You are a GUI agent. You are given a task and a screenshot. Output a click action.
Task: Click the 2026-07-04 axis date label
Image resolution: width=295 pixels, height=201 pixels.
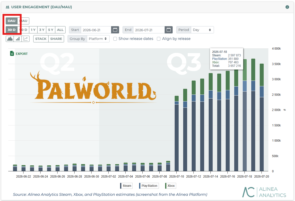(126, 177)
